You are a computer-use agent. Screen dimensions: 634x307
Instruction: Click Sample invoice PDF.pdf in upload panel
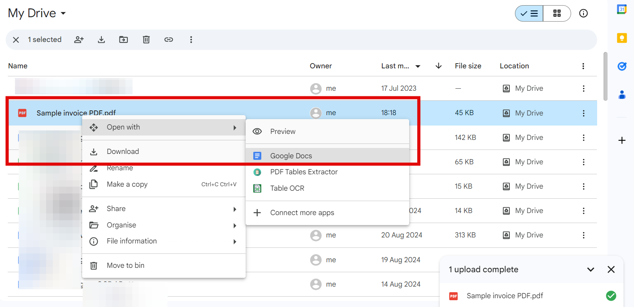coord(505,296)
